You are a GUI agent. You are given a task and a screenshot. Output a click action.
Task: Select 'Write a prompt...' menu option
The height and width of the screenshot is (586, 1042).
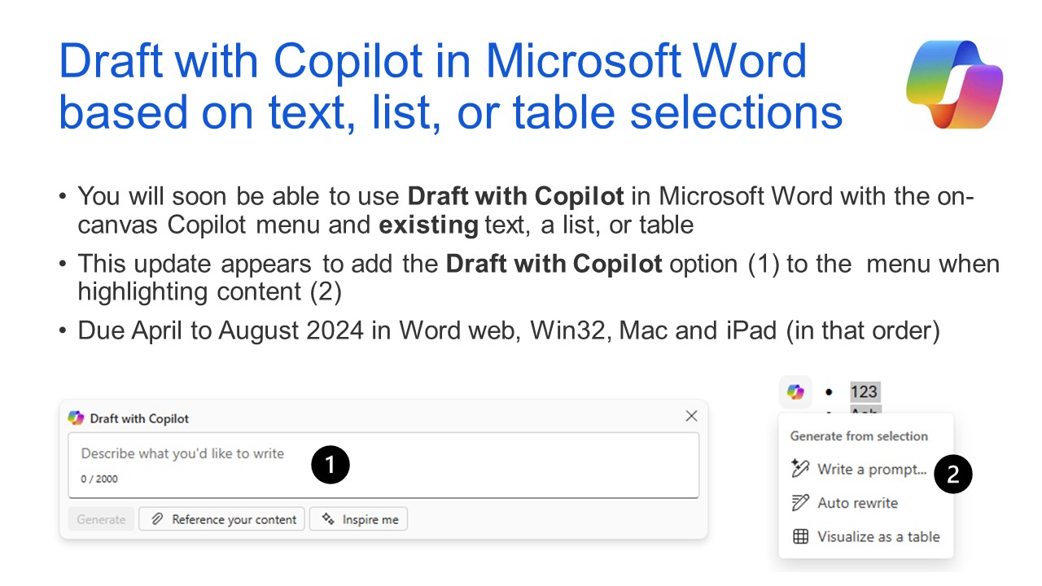[x=866, y=469]
